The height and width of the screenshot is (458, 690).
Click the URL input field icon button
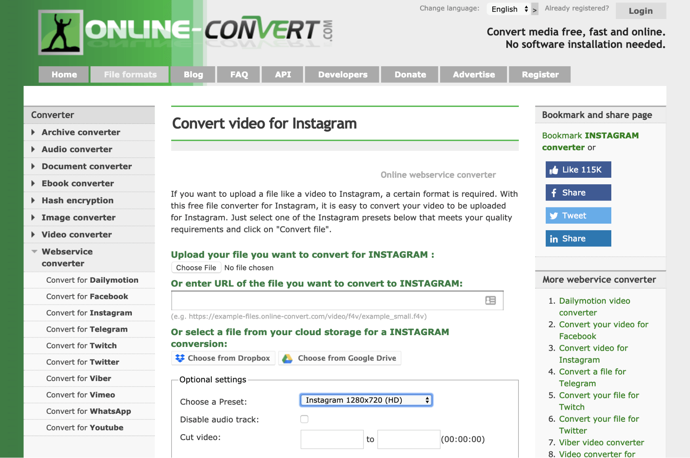coord(490,300)
